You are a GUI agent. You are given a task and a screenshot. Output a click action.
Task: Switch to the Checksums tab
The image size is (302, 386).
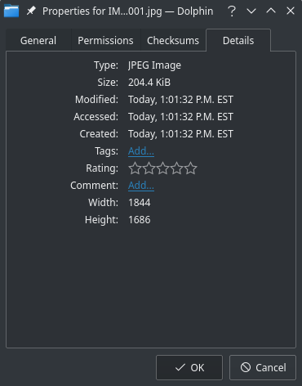[x=173, y=40]
